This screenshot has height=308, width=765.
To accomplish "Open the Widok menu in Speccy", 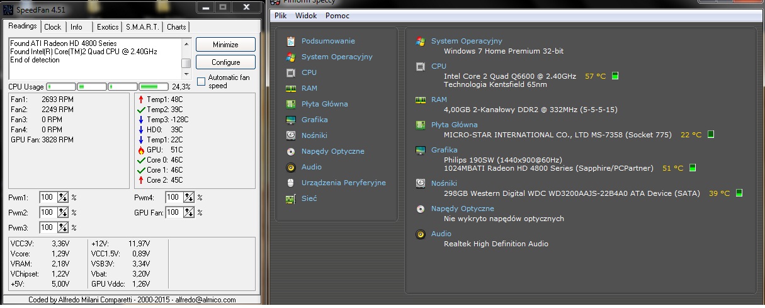I will 306,16.
